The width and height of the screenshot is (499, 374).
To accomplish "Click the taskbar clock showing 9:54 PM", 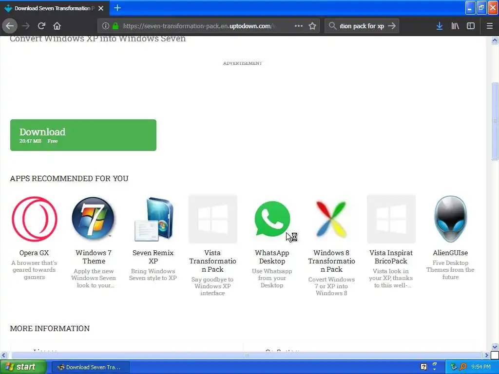I will [481, 367].
